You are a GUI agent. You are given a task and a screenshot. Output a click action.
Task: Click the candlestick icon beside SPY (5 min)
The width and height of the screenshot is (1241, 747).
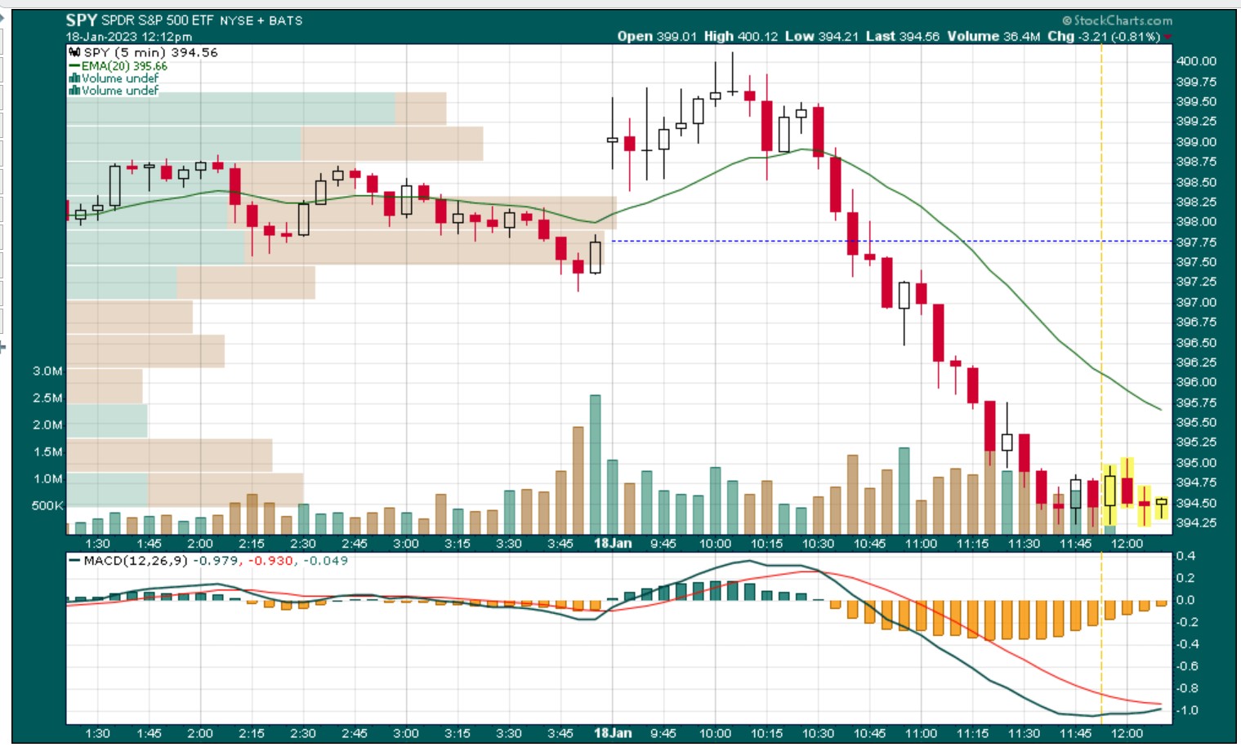click(74, 52)
